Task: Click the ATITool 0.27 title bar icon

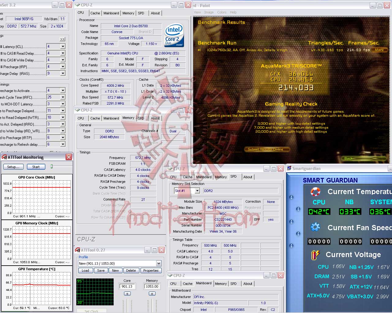Action: tap(78, 250)
